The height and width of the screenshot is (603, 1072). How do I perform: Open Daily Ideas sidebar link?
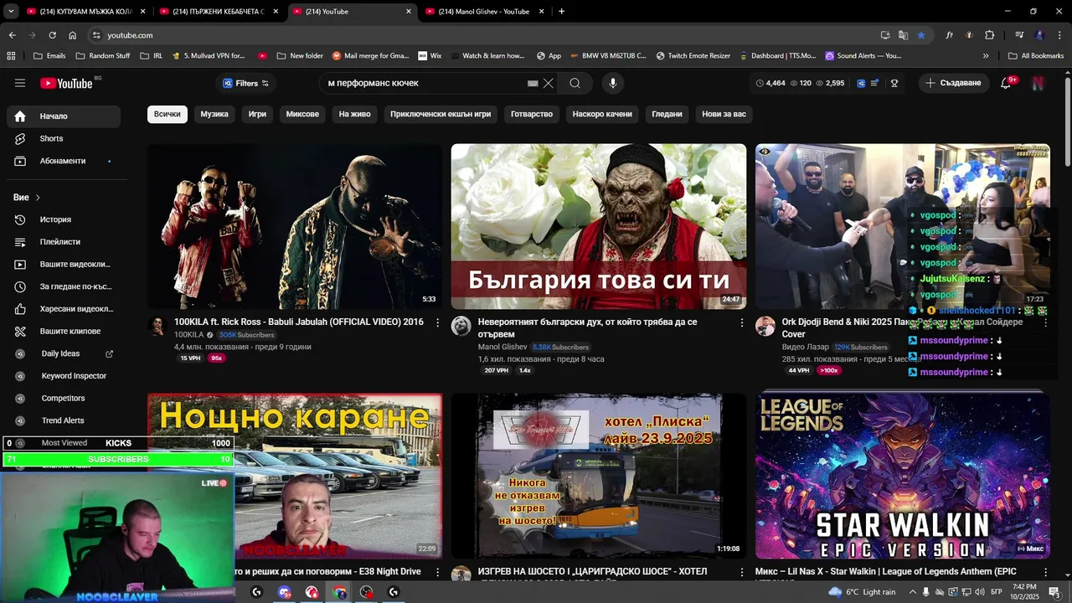coord(64,353)
